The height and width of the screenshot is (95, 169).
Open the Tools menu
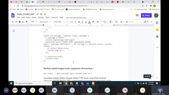tap(48, 17)
